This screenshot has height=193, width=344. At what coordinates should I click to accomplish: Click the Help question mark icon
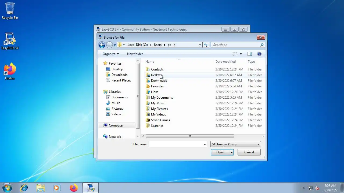coord(259,54)
